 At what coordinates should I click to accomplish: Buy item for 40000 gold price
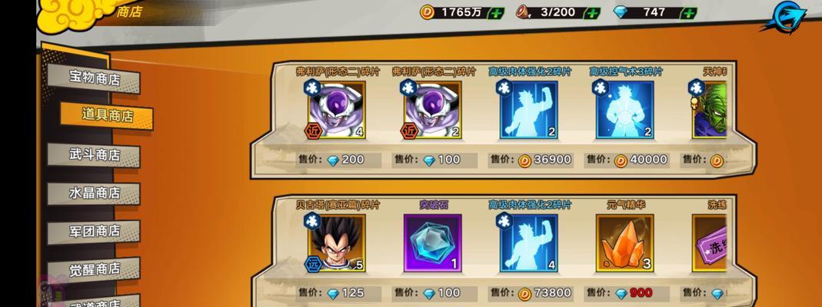coord(627,160)
